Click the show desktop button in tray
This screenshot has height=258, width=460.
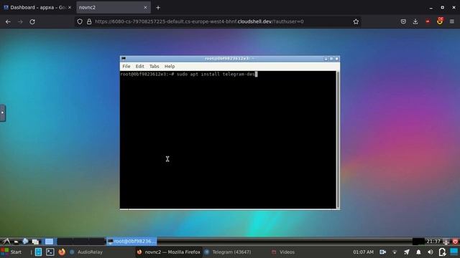454,252
